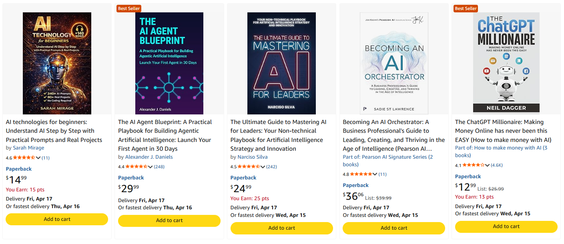Screen dimensions: 564x244
Task: View The ChatGPT Millionaire cover image
Action: point(506,63)
